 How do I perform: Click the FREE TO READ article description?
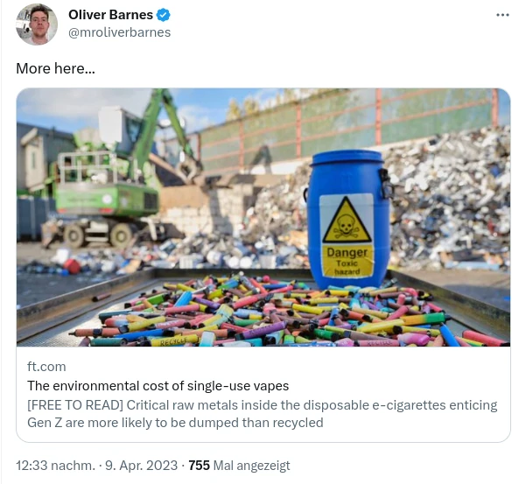(263, 414)
